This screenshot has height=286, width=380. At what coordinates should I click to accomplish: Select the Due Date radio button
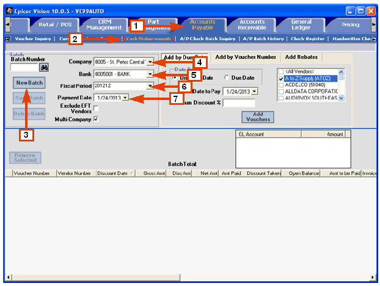click(227, 77)
